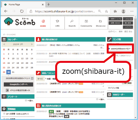Click the お問い合わせ button

(x=115, y=23)
